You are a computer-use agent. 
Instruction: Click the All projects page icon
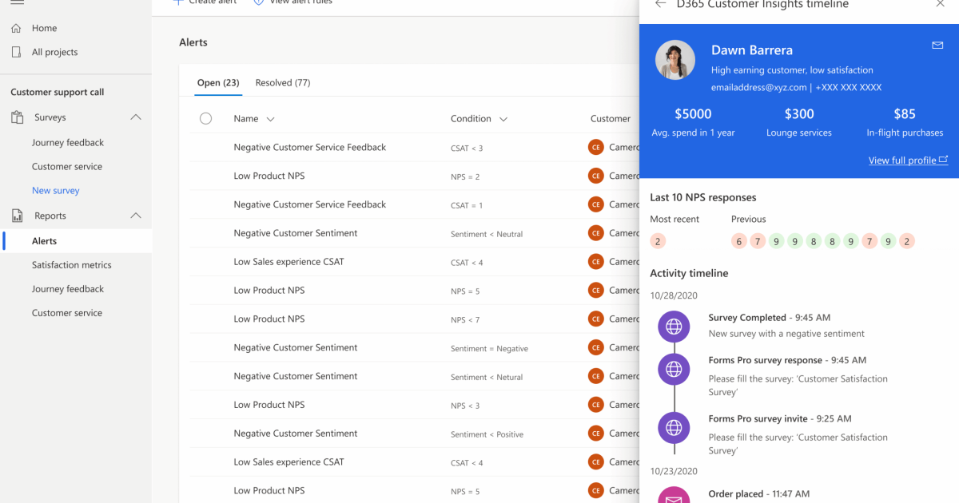coord(17,52)
